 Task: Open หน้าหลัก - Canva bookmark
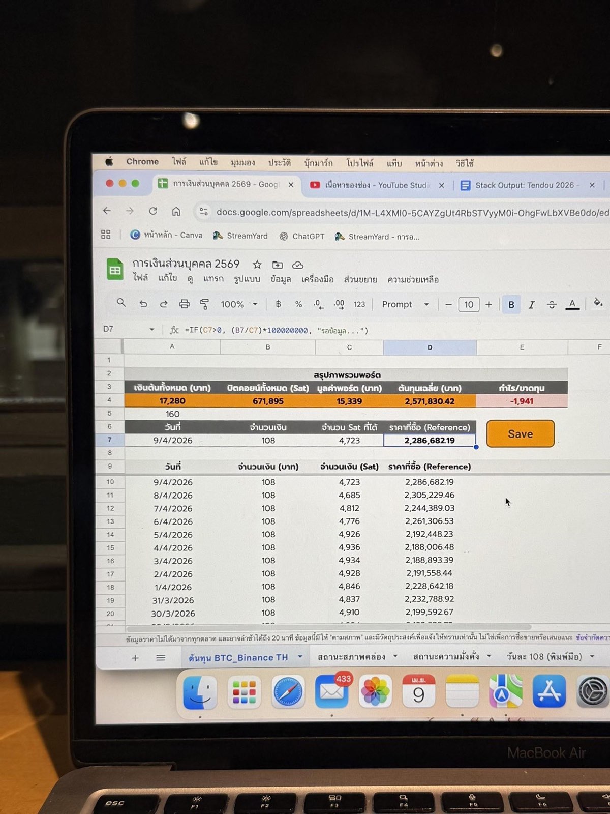coord(166,235)
